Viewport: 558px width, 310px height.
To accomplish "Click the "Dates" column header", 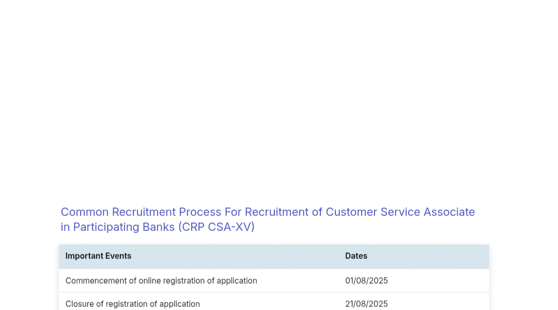I will tap(356, 256).
